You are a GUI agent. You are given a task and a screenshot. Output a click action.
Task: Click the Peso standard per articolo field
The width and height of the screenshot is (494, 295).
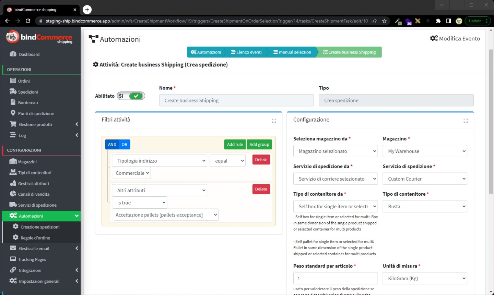coord(335,279)
